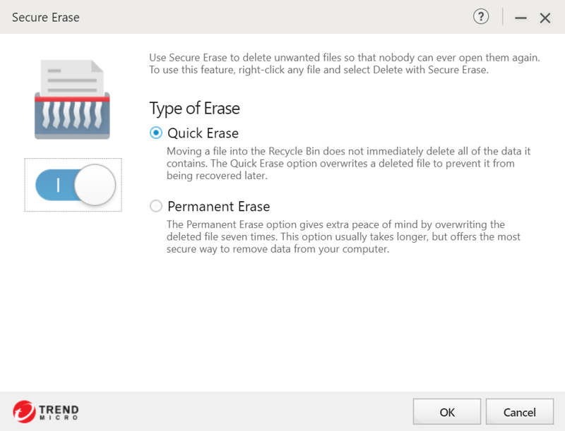Click the Permanent Erase description paragraph

(x=343, y=237)
